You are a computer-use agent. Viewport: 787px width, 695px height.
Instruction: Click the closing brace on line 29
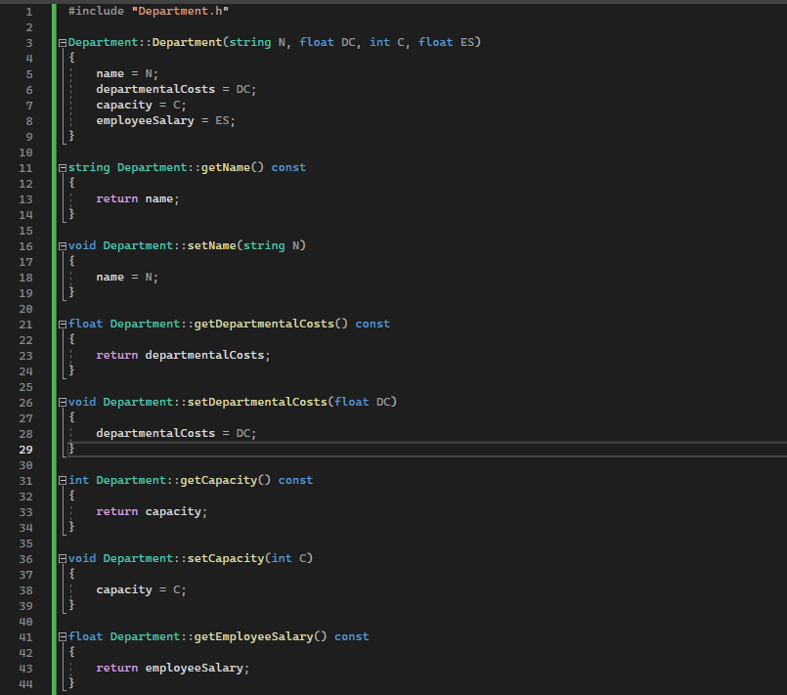(x=71, y=448)
